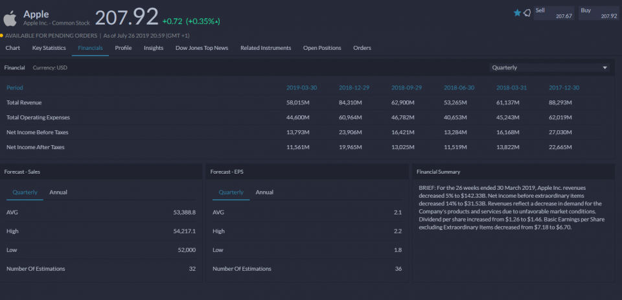Select Quarterly in Forecast - EPS panel
This screenshot has height=300, width=622.
click(x=231, y=192)
